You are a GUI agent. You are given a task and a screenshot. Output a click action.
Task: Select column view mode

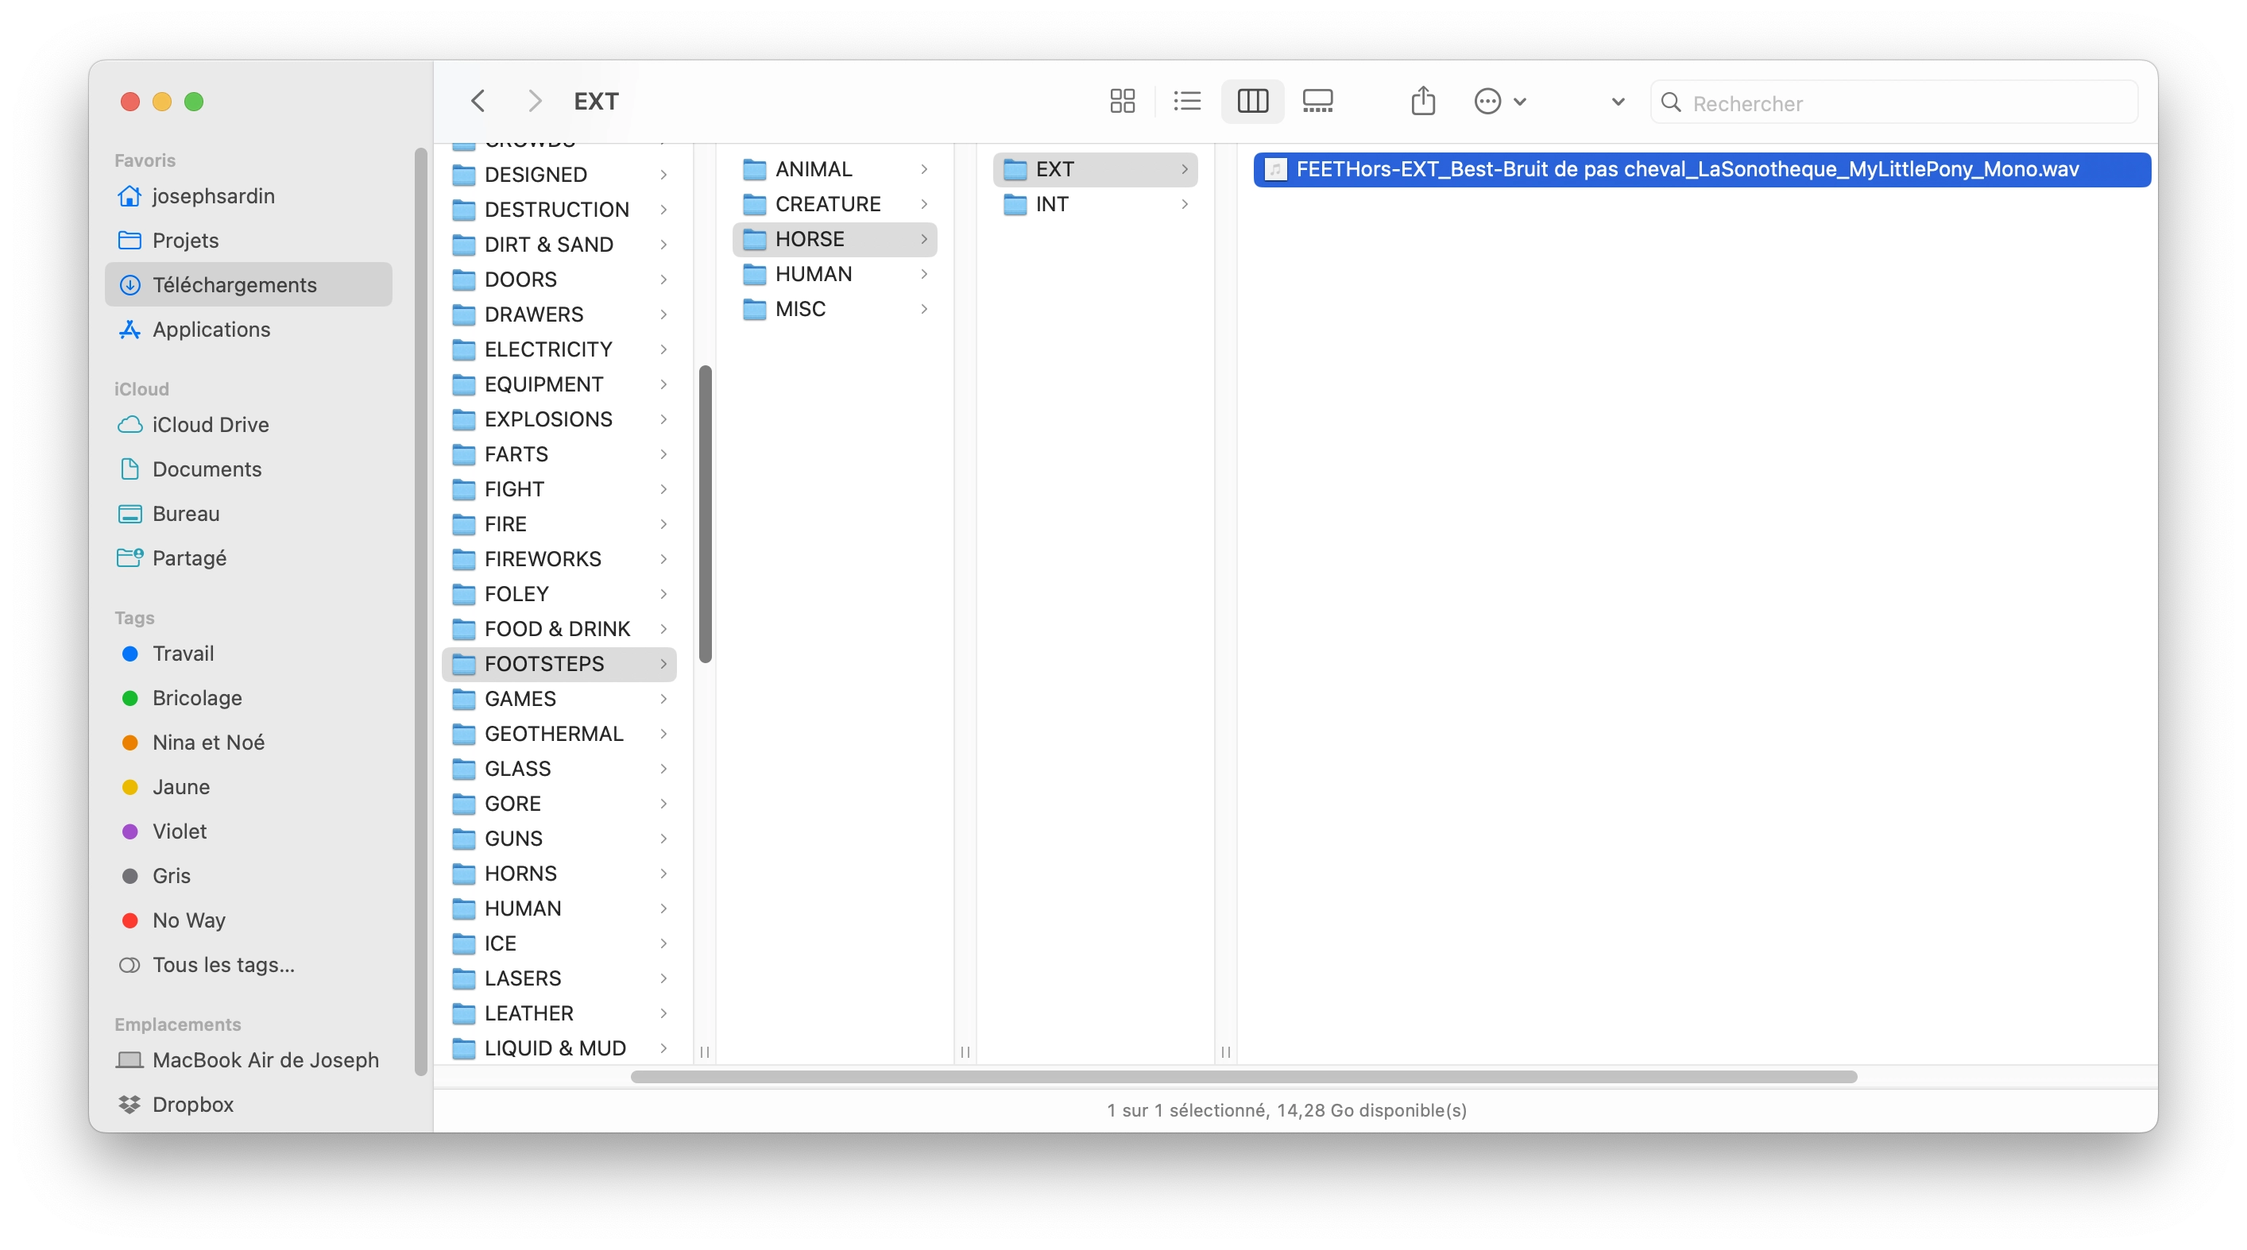coord(1251,101)
